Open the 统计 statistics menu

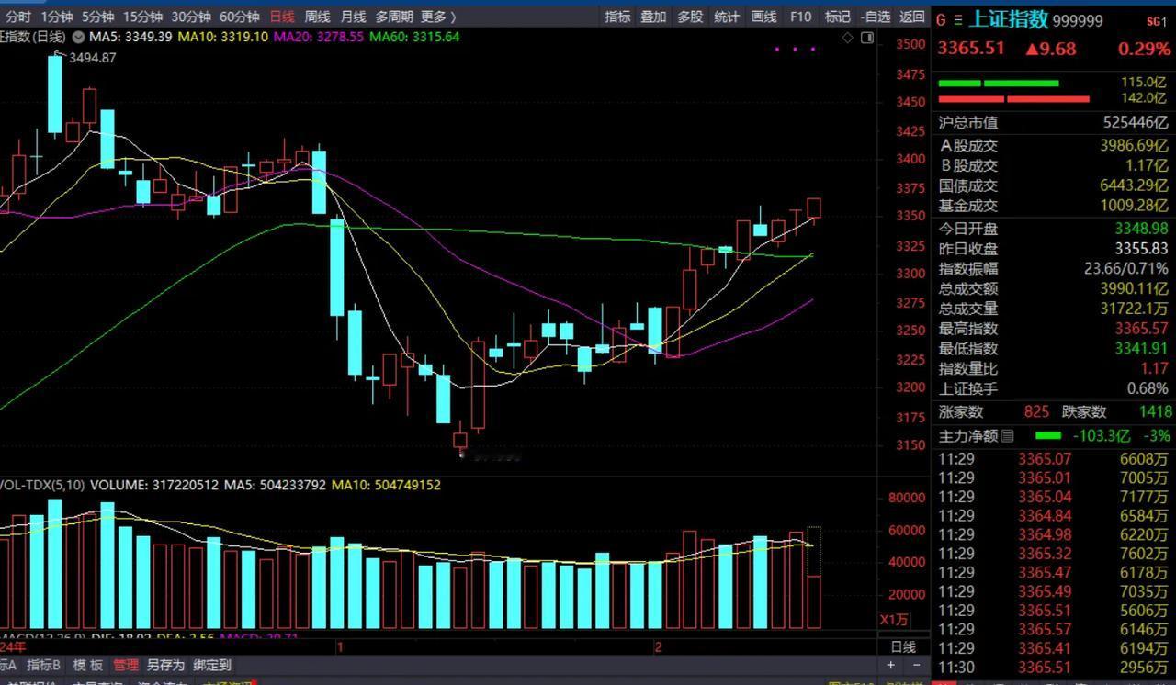click(727, 17)
